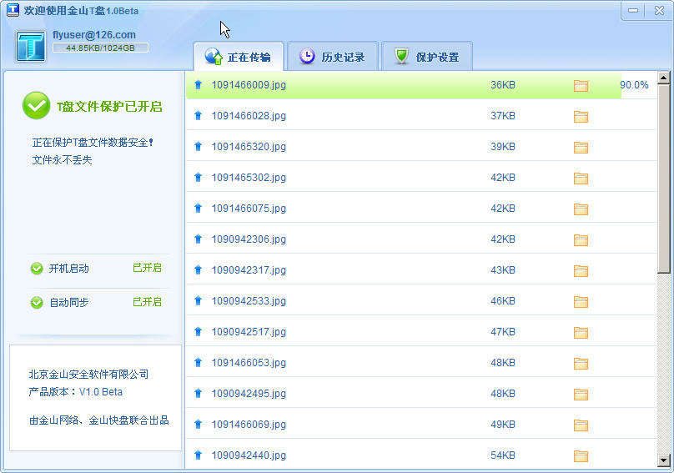Select file name 1091466075.jpg
This screenshot has width=674, height=473.
coord(249,208)
